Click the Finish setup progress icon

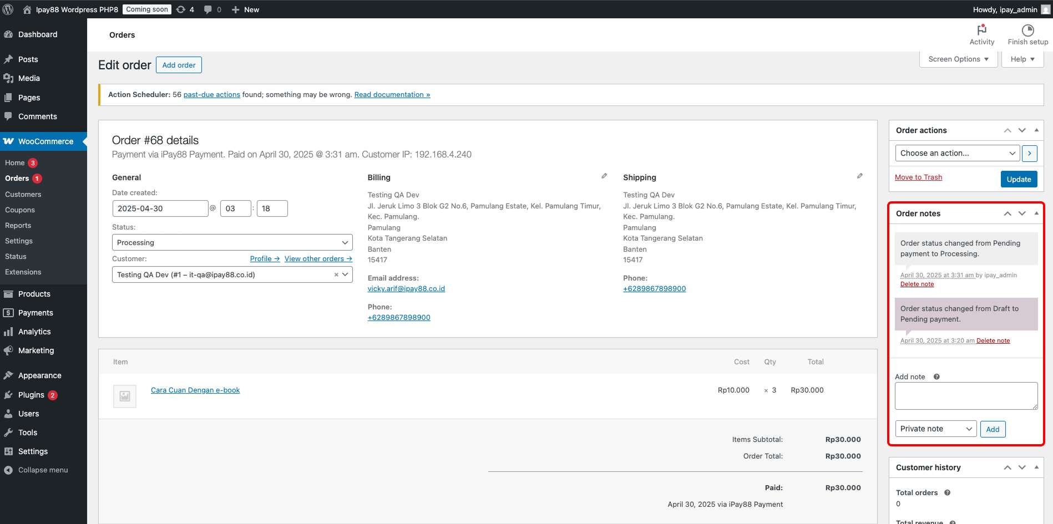point(1027,30)
